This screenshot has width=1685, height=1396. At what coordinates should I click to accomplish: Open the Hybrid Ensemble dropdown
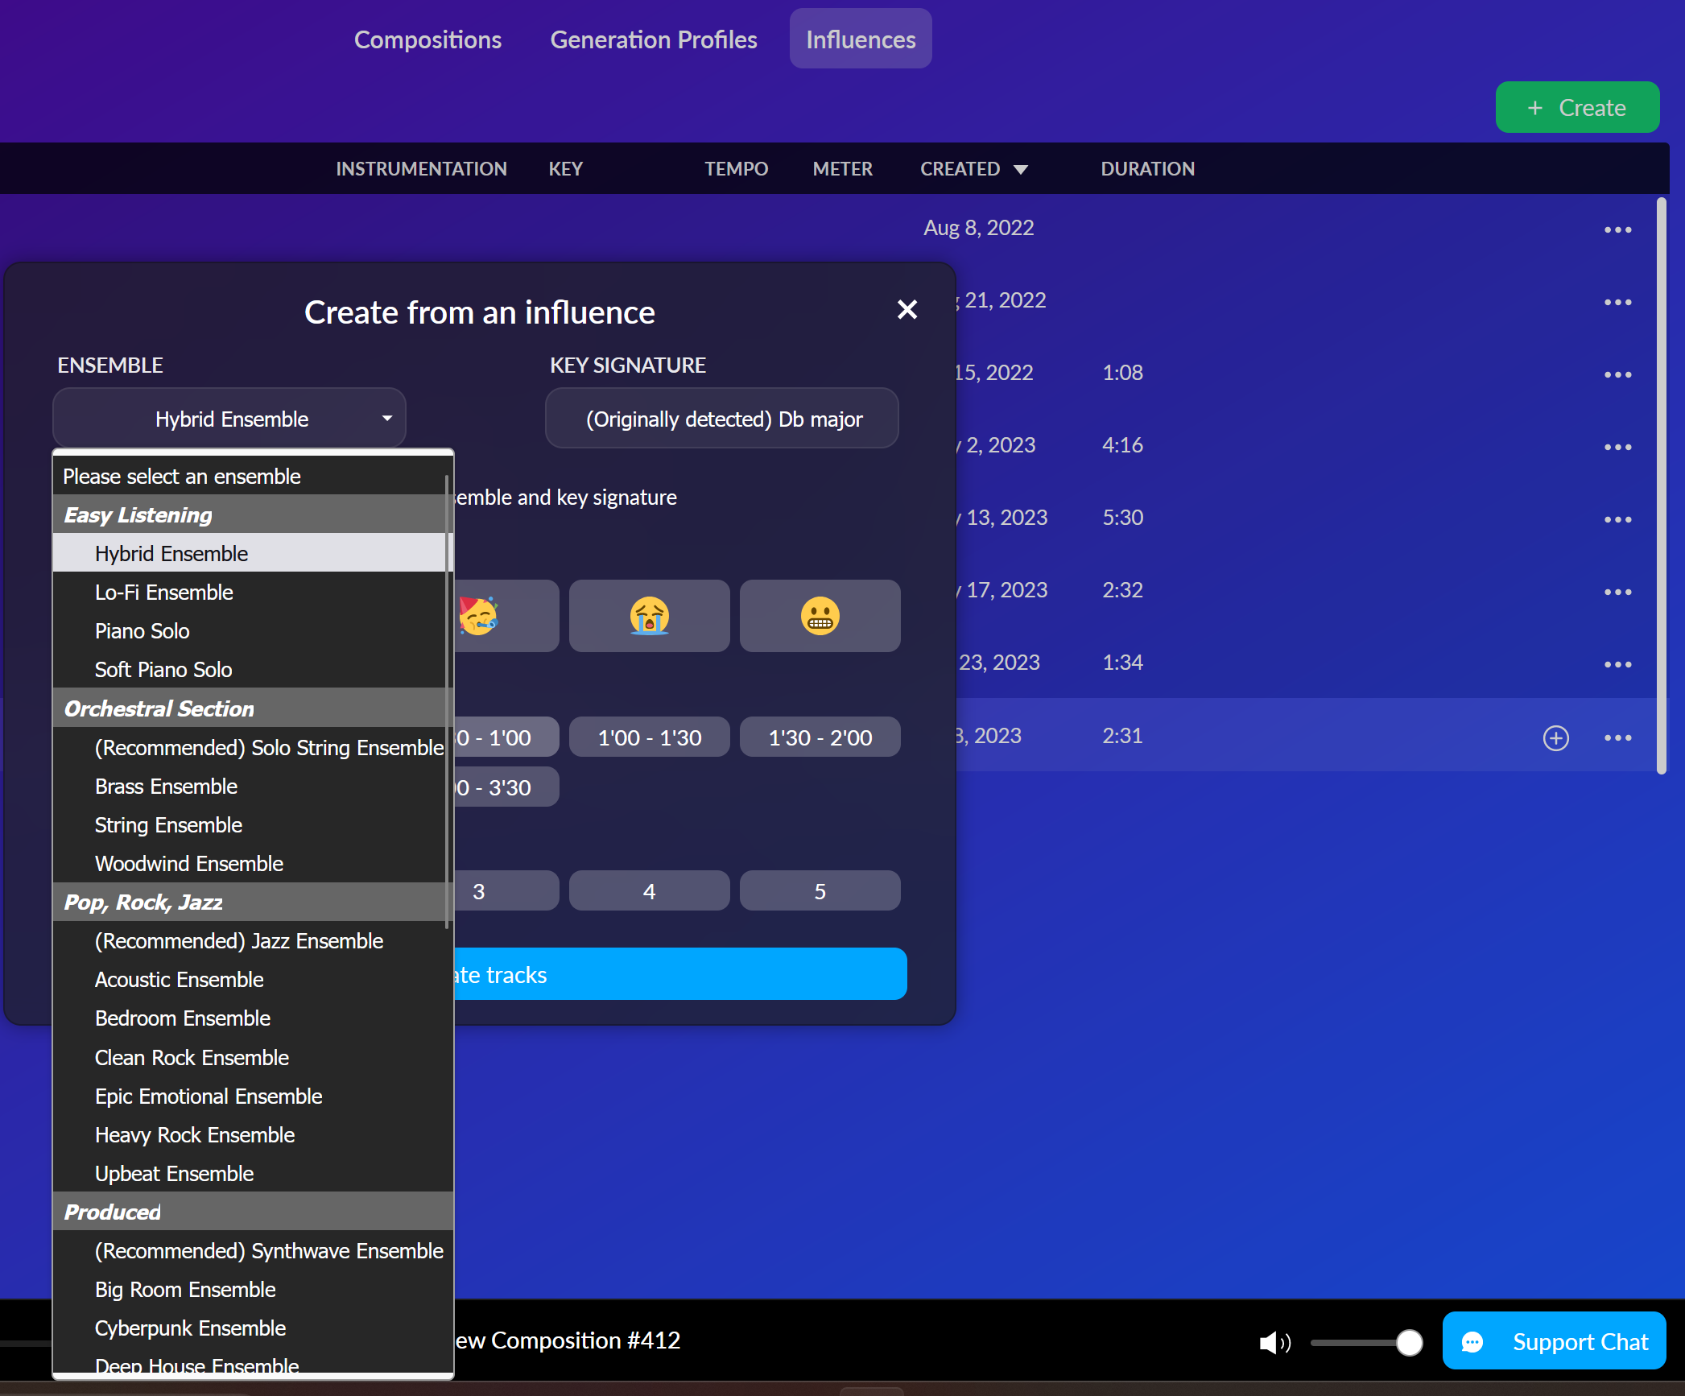(229, 419)
